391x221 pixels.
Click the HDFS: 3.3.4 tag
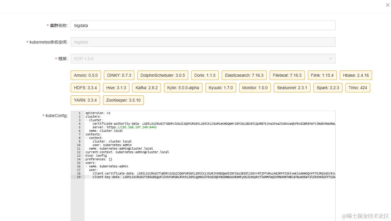click(x=85, y=88)
